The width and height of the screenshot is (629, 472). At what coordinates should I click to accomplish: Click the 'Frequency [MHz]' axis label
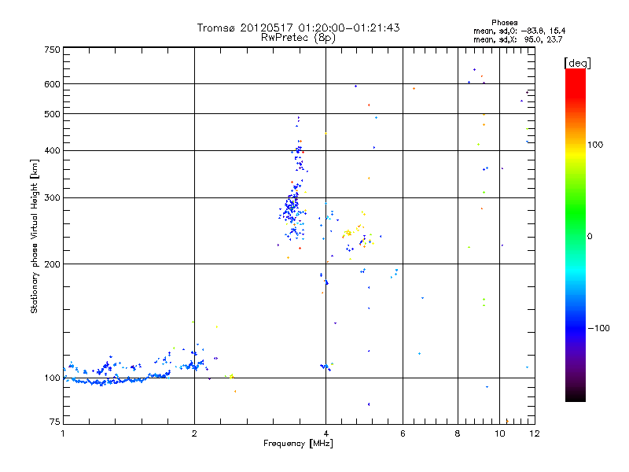click(x=298, y=444)
